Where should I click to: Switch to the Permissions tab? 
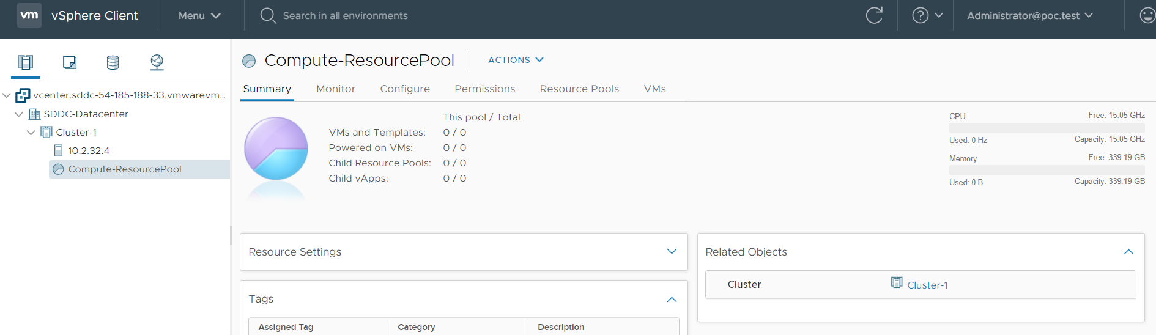click(x=485, y=89)
